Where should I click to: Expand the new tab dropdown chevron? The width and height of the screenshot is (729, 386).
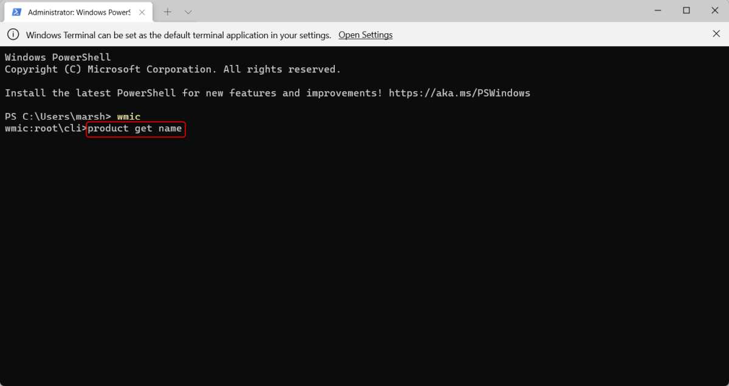click(188, 11)
